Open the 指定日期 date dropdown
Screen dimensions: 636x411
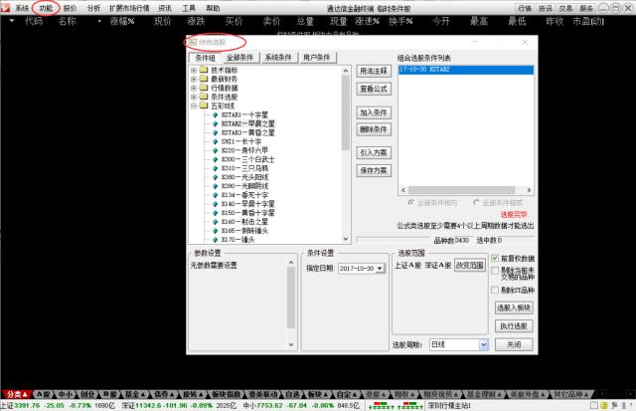379,269
